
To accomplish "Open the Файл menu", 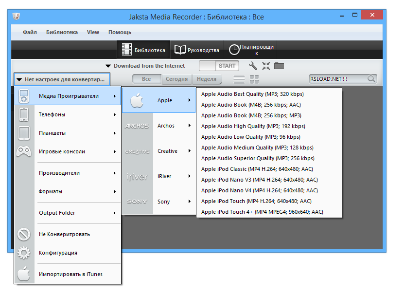I will click(30, 32).
